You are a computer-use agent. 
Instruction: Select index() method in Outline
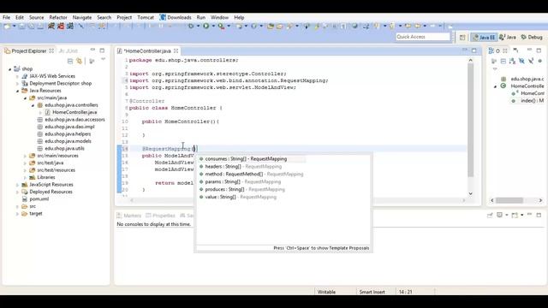532,101
